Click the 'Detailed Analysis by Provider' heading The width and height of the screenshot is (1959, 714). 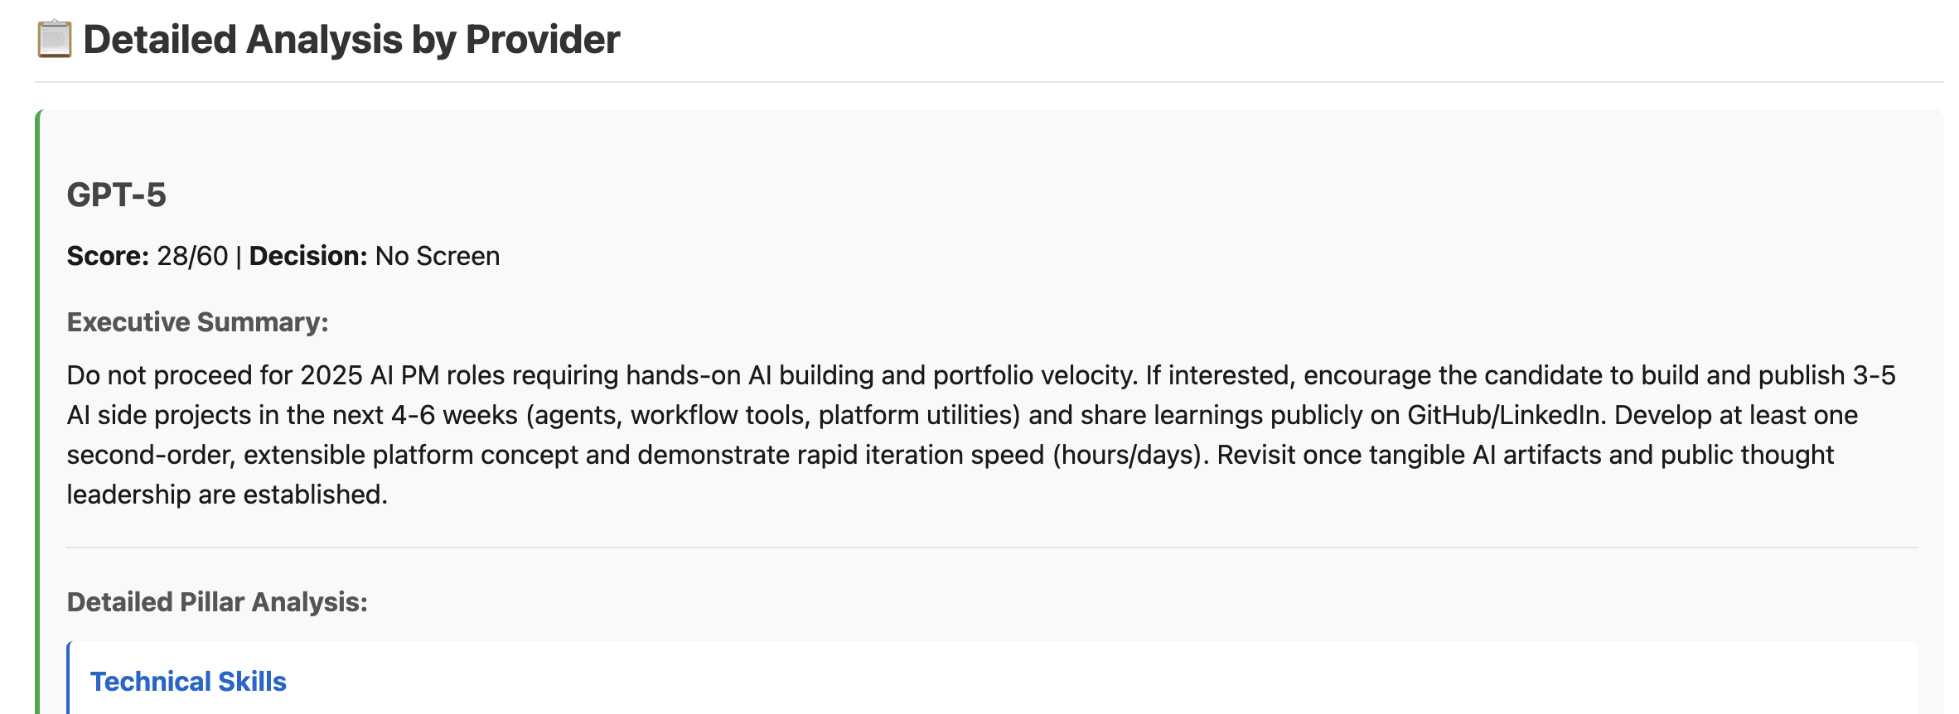click(x=351, y=40)
